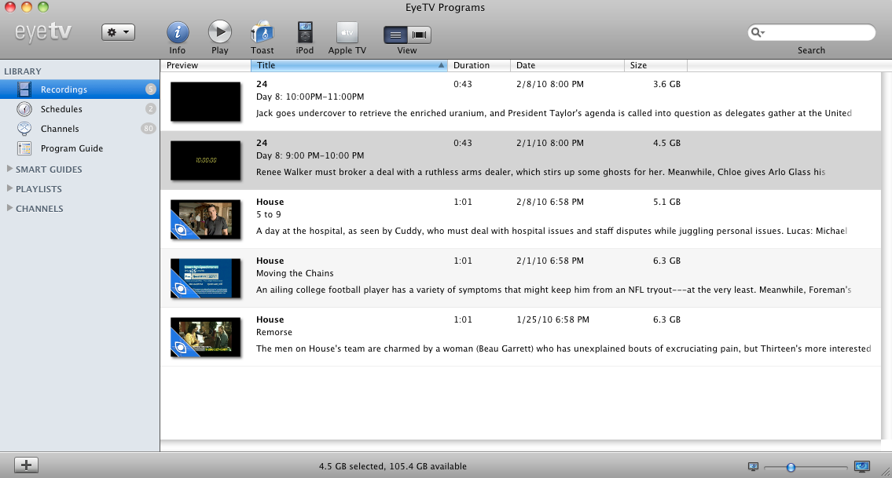Click the date 2/1/10 8:00 PM
The height and width of the screenshot is (478, 892).
550,143
